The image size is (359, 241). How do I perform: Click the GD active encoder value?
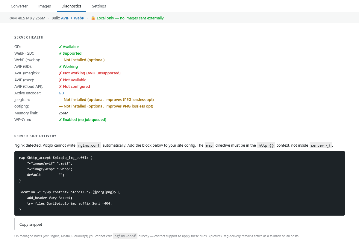(61, 93)
